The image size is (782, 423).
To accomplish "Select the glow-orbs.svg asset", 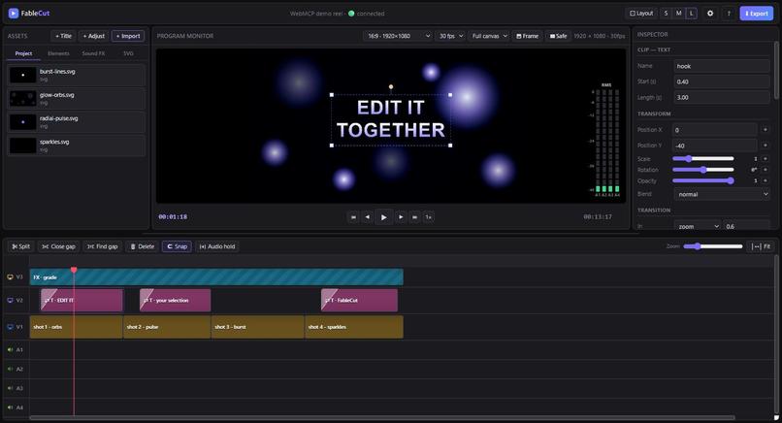I will pos(77,98).
